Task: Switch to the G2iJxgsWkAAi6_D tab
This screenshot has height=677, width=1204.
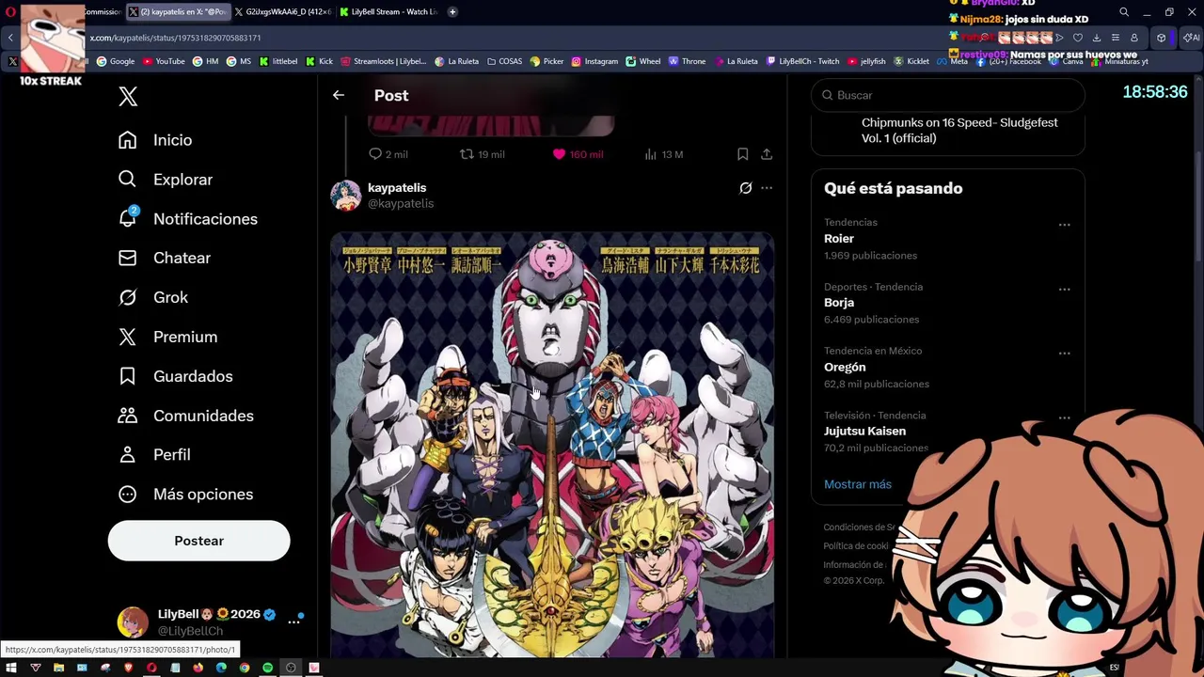Action: tap(283, 11)
